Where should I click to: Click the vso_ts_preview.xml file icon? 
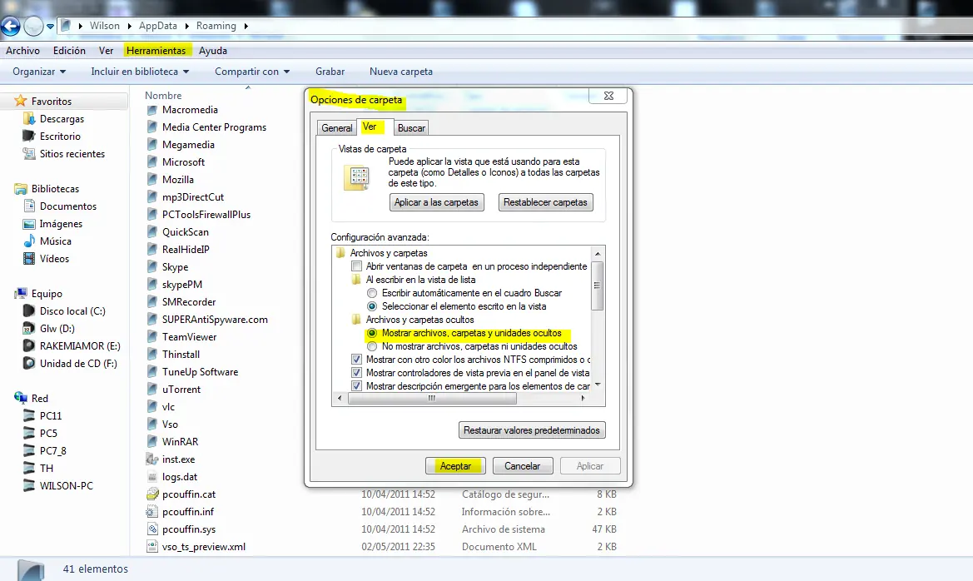click(152, 547)
